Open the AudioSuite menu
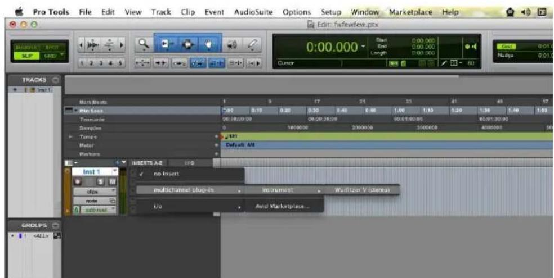 pyautogui.click(x=253, y=12)
